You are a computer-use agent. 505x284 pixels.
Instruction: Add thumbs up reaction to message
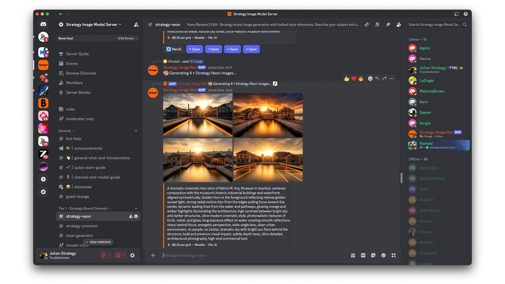(347, 79)
